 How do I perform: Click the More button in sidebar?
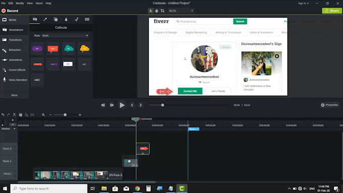tap(15, 95)
